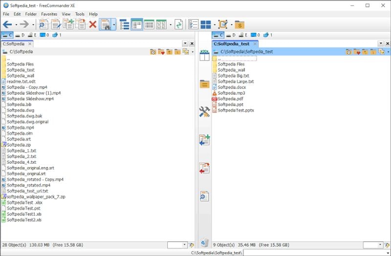Select the desktop '0' location in left drive bar
Image resolution: width=391 pixels, height=256 pixels.
[x=44, y=35]
